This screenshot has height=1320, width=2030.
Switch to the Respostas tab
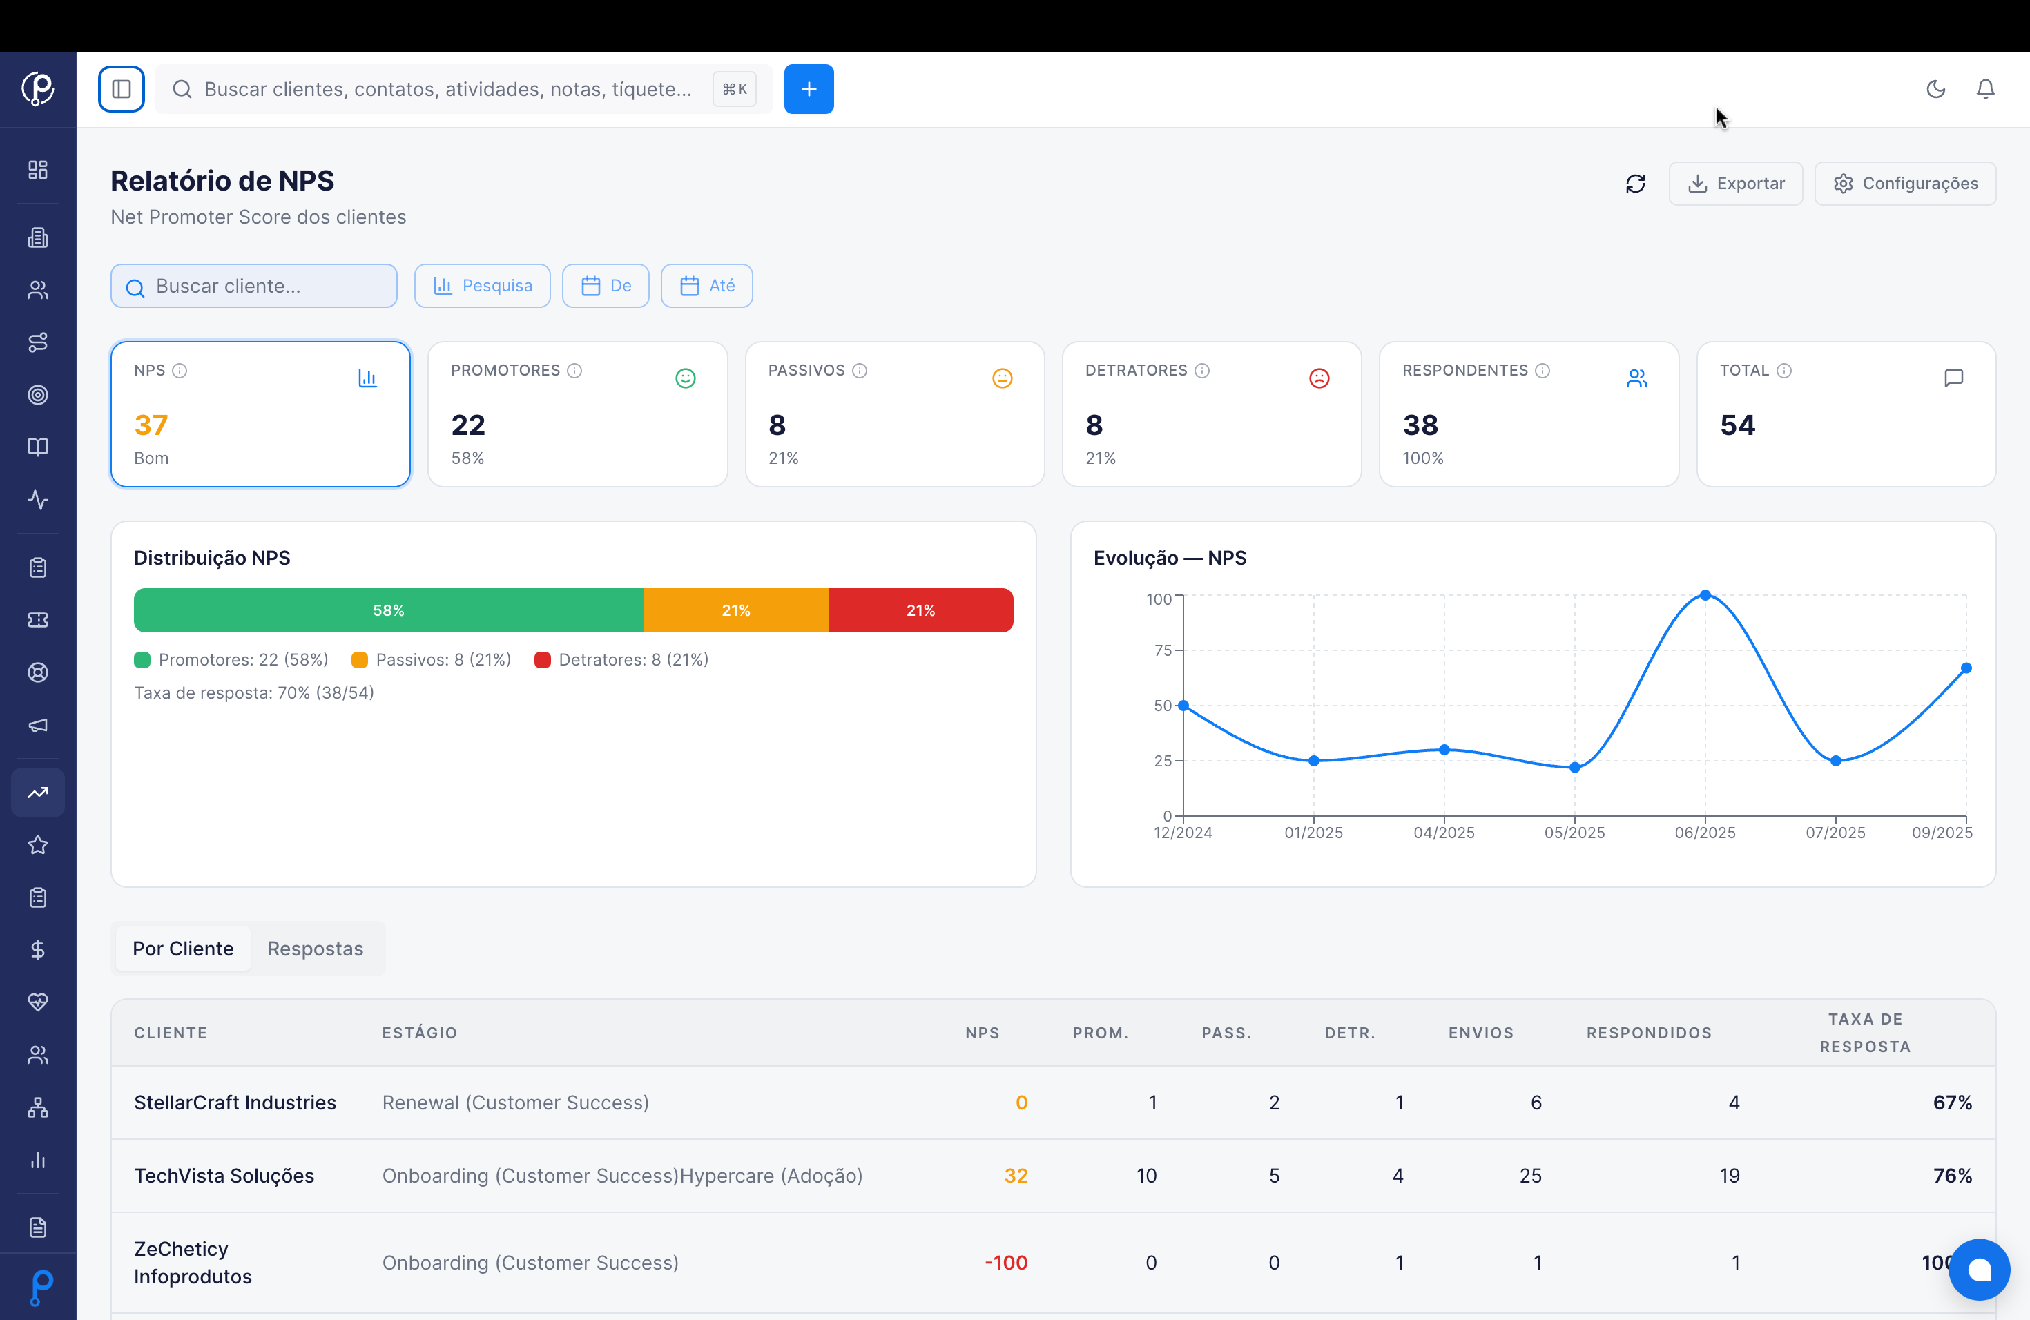pos(315,948)
